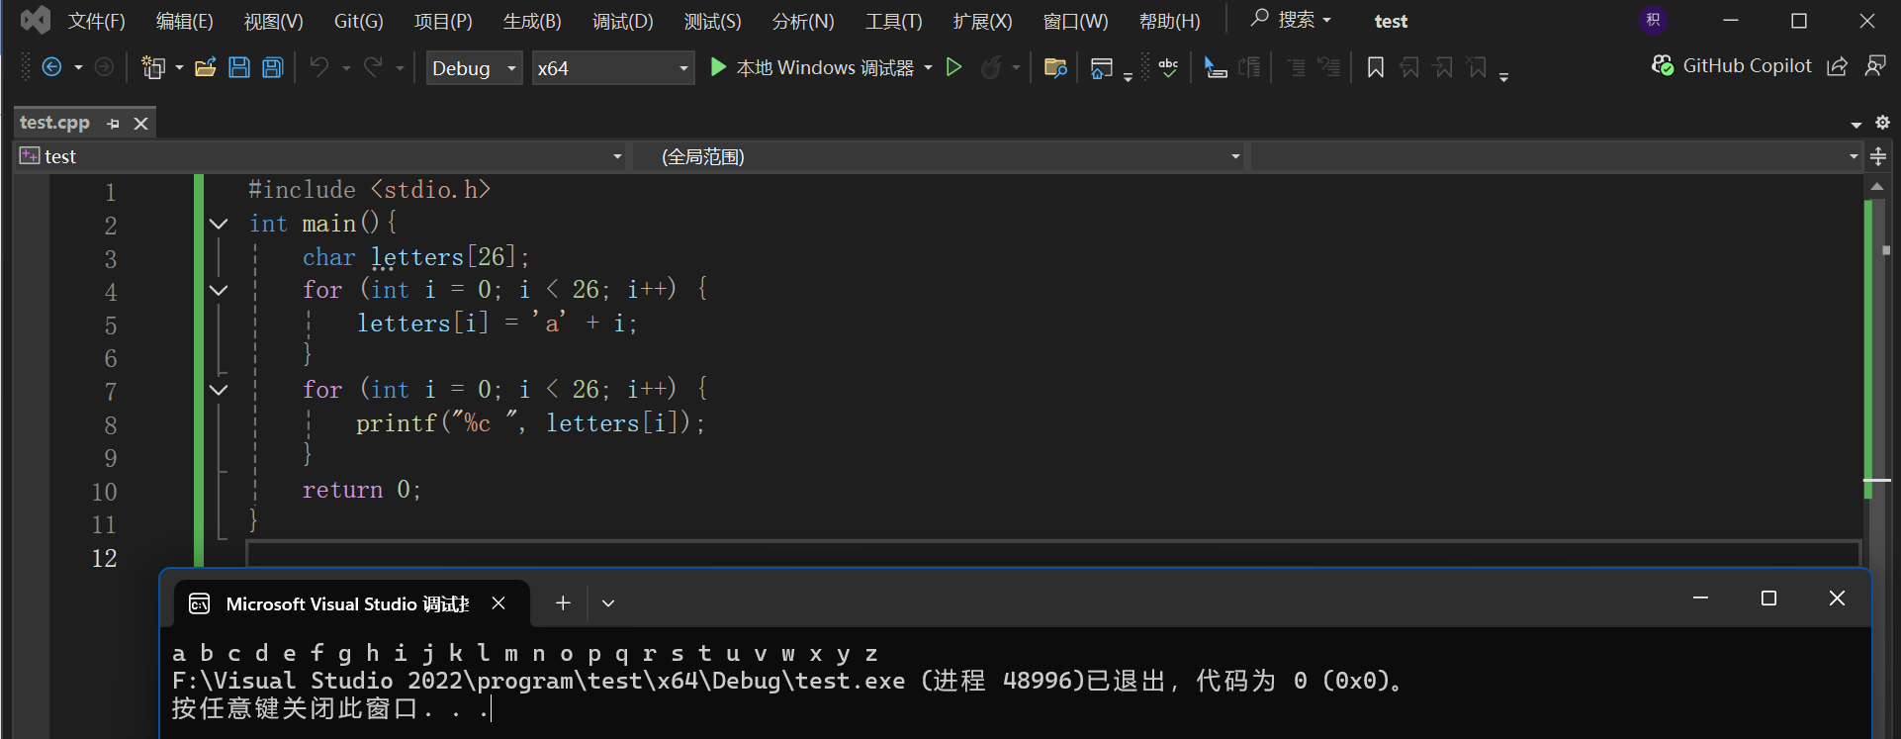Click the 'return 0;' code line

pos(362,490)
